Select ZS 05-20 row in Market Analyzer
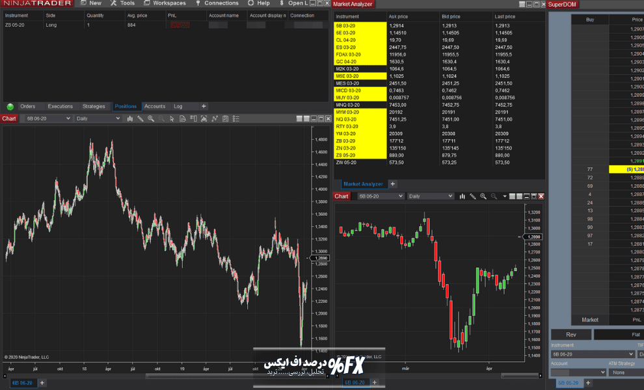Image resolution: width=644 pixels, height=390 pixels. (439, 155)
